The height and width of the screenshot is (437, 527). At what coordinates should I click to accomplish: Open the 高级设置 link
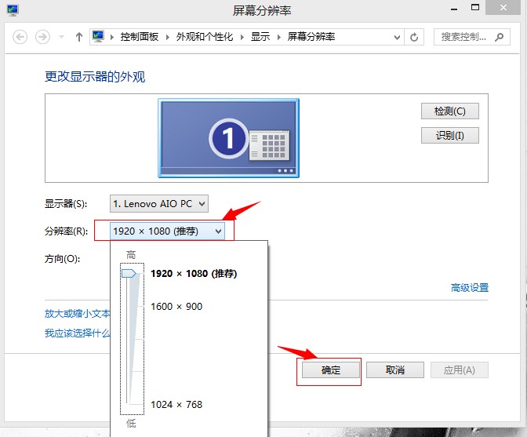coord(469,288)
